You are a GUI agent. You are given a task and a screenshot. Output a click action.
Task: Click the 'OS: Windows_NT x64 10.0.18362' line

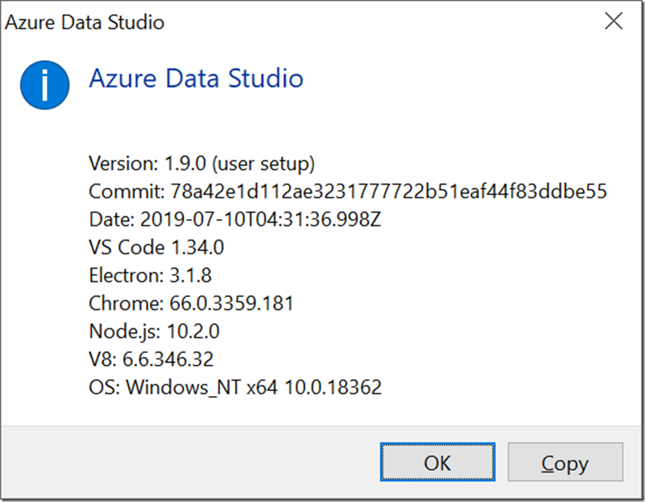[x=236, y=388]
